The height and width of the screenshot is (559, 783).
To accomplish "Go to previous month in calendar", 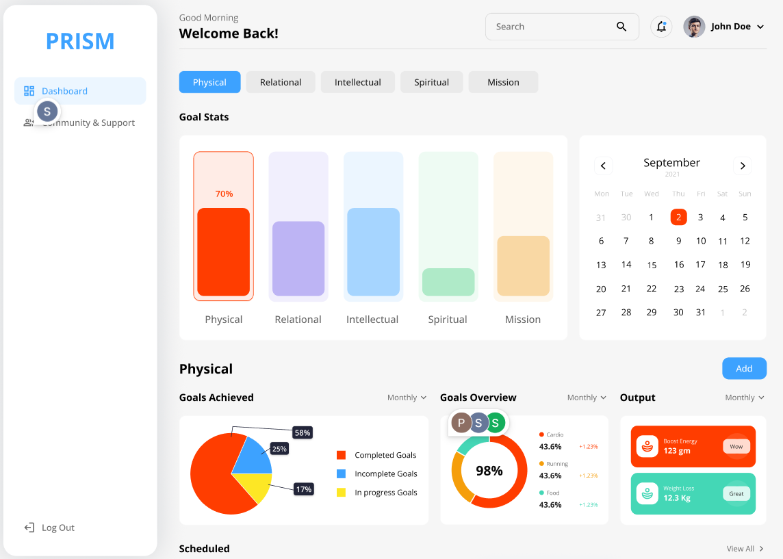I will pyautogui.click(x=603, y=166).
